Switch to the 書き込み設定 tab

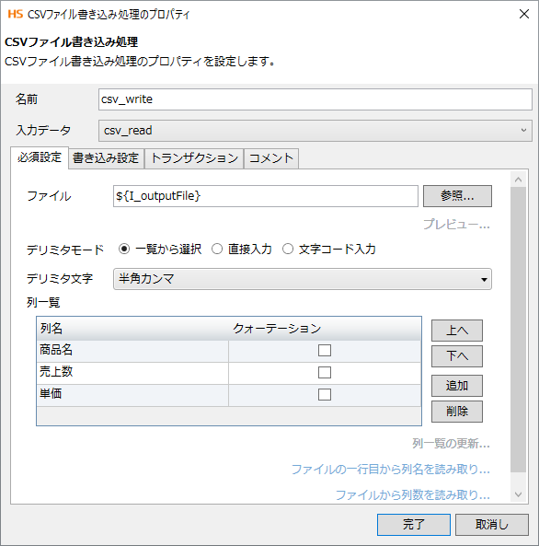pyautogui.click(x=106, y=158)
